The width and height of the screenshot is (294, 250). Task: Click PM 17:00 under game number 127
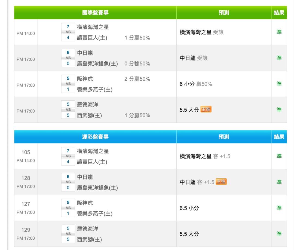26,212
